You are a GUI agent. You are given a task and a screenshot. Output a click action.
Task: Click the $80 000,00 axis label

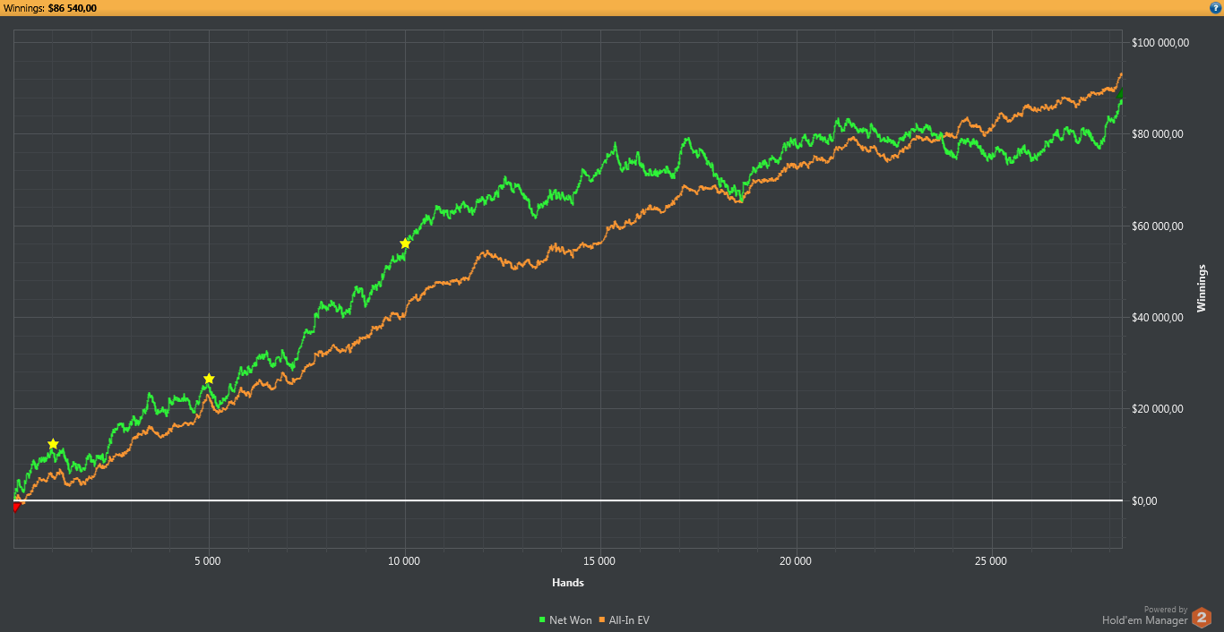1158,134
